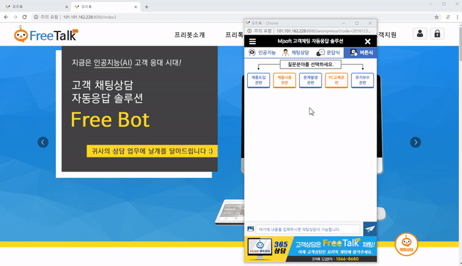
Task: Click the chat message input field
Action: tap(308, 229)
